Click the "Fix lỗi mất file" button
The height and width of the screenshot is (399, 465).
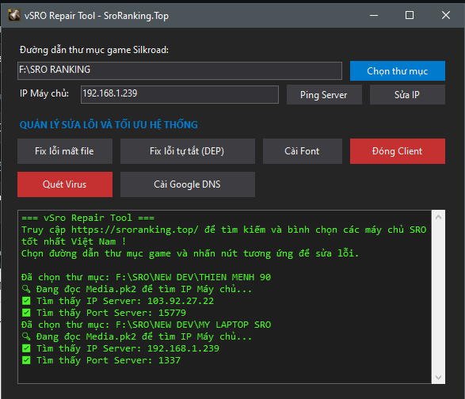(x=65, y=151)
